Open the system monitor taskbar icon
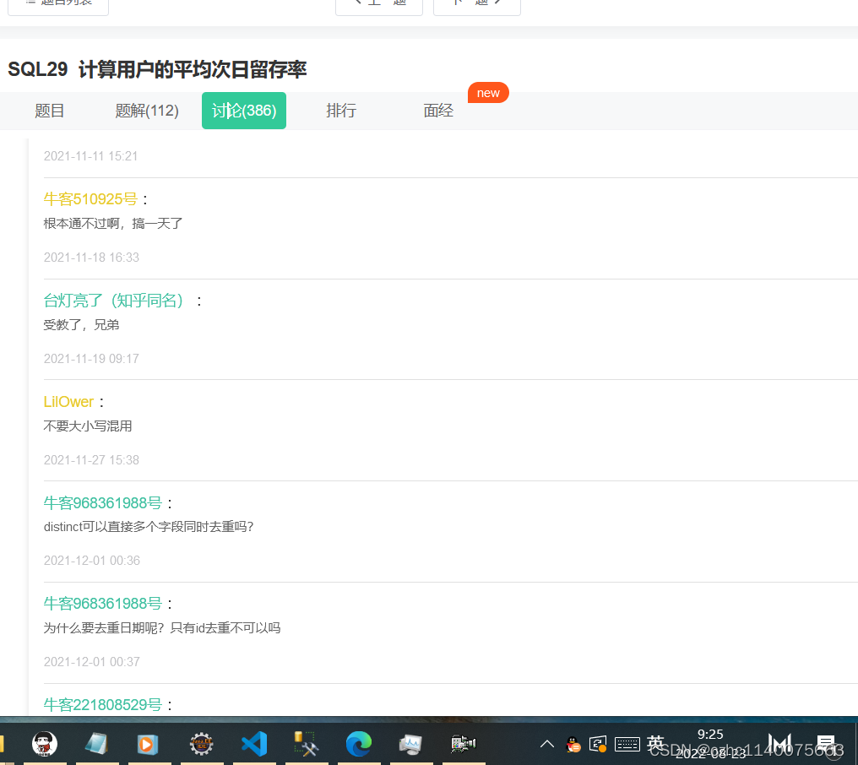Viewport: 858px width, 765px height. (x=410, y=744)
